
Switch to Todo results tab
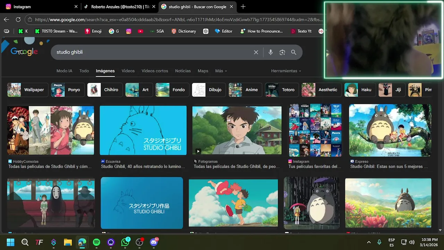(x=84, y=71)
